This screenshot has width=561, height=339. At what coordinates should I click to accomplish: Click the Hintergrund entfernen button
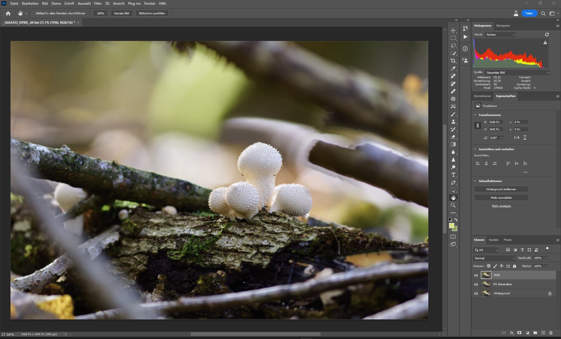(x=501, y=189)
